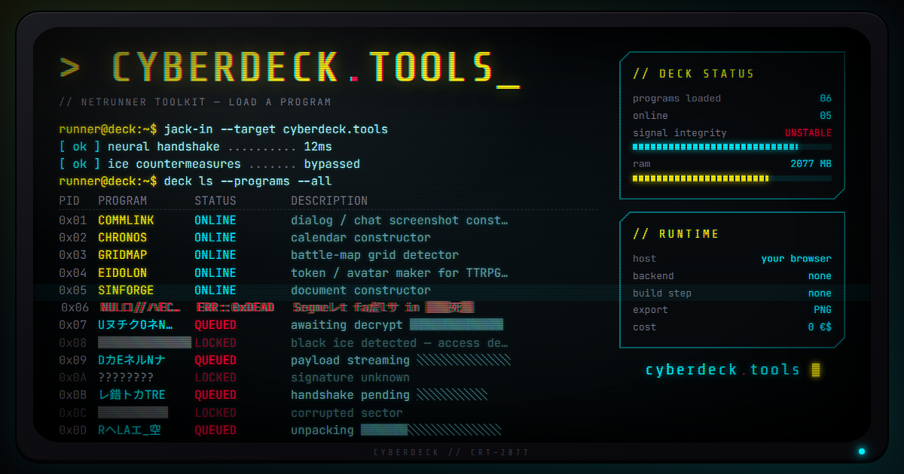This screenshot has height=474, width=904.
Task: Click the QUEUED status in row 0x0B
Action: [x=215, y=395]
